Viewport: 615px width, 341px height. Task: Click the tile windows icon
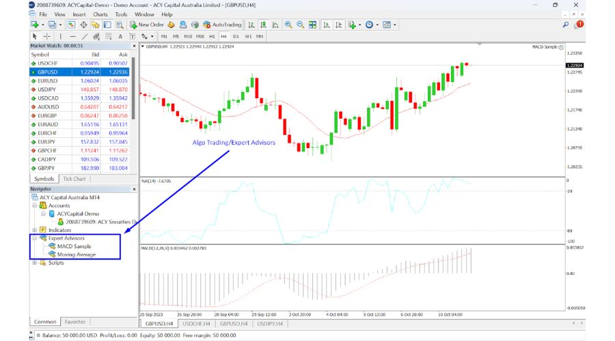tap(312, 25)
